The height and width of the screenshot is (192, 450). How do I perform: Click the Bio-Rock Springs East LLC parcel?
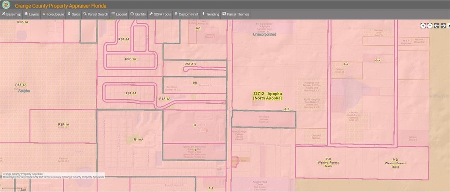tap(264, 120)
